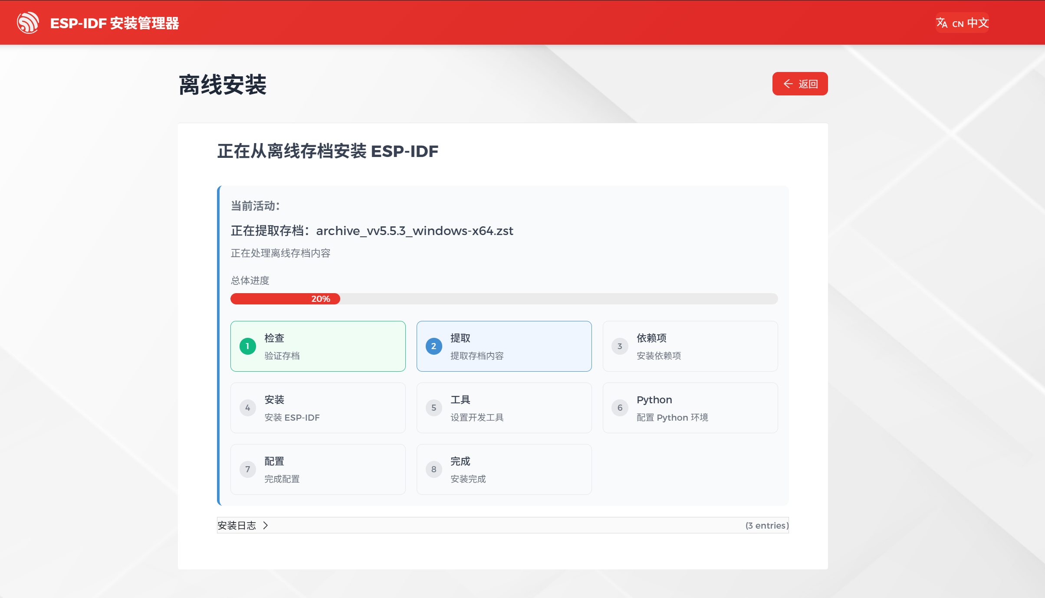Click the language translate icon
Viewport: 1045px width, 598px height.
point(942,23)
